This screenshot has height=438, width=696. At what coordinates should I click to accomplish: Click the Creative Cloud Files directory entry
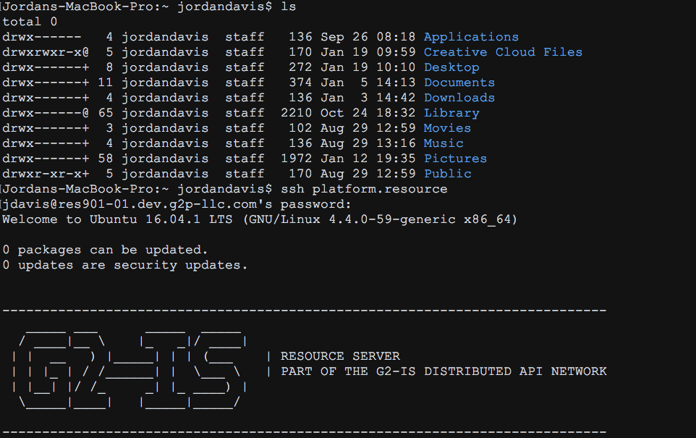[503, 52]
